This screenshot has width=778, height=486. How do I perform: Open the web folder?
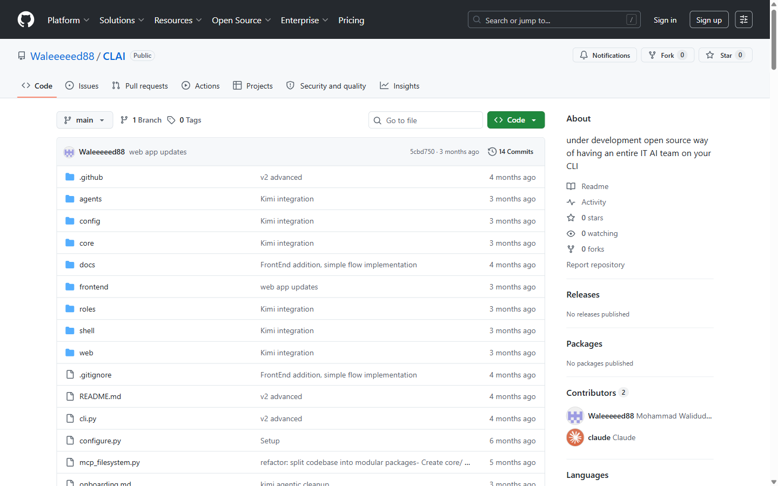tap(86, 353)
